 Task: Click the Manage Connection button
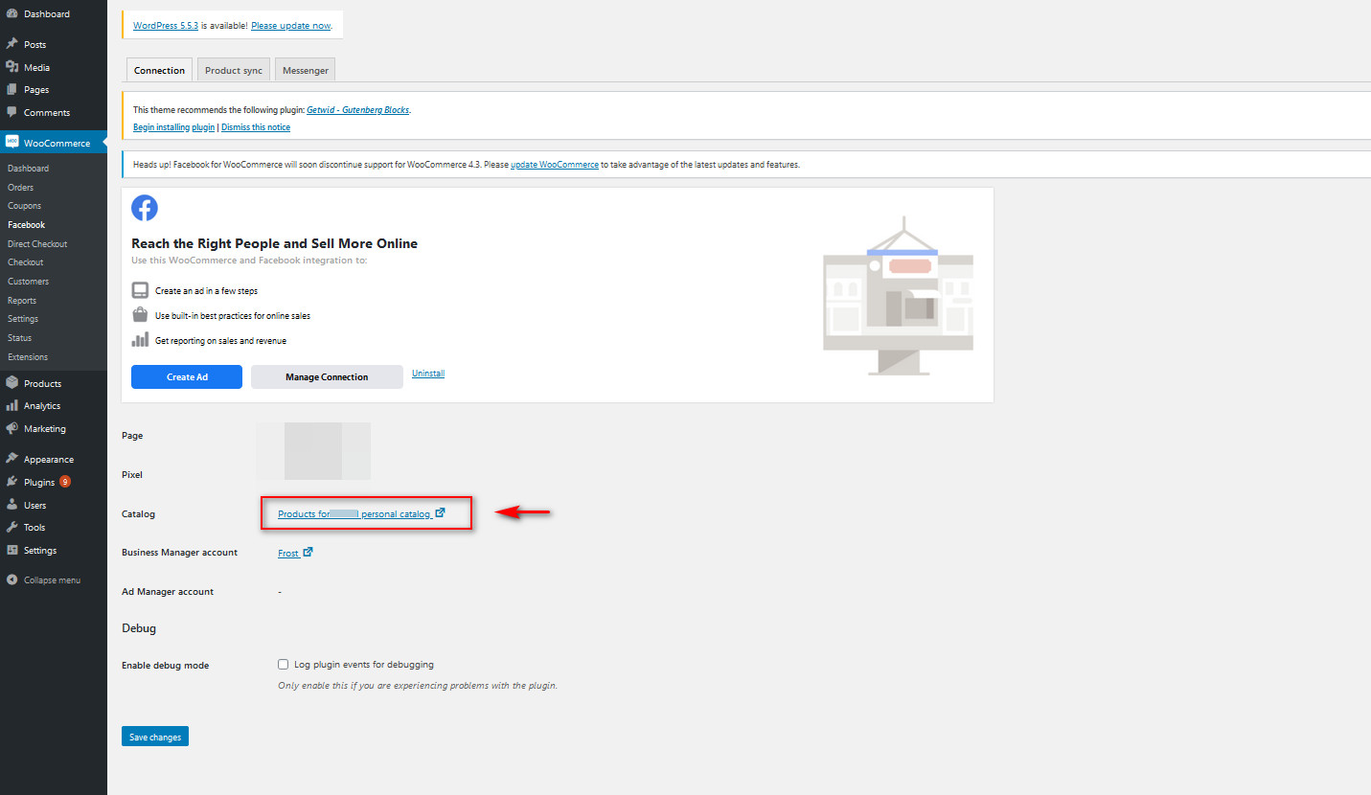click(x=327, y=376)
